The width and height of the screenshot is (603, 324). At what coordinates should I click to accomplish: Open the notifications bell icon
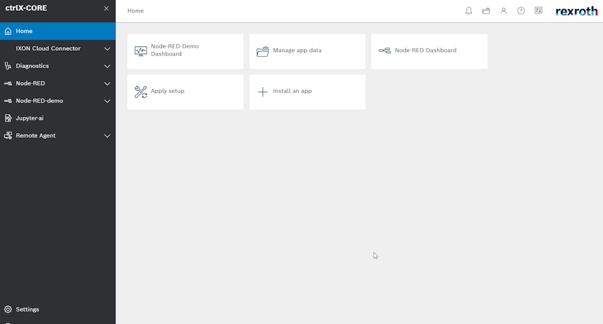468,11
